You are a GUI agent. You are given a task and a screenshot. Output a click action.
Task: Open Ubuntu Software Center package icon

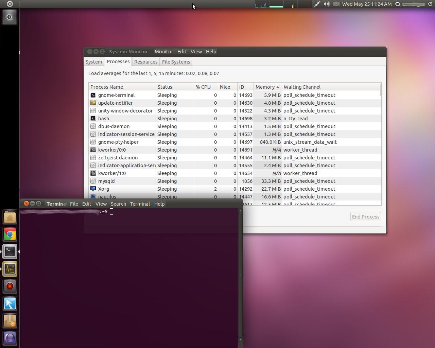(x=10, y=321)
